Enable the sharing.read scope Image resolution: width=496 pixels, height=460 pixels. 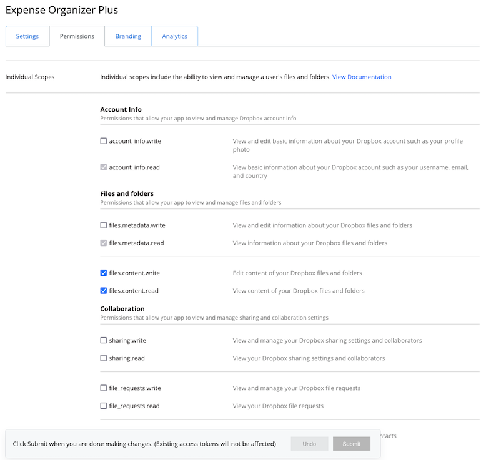tap(104, 358)
